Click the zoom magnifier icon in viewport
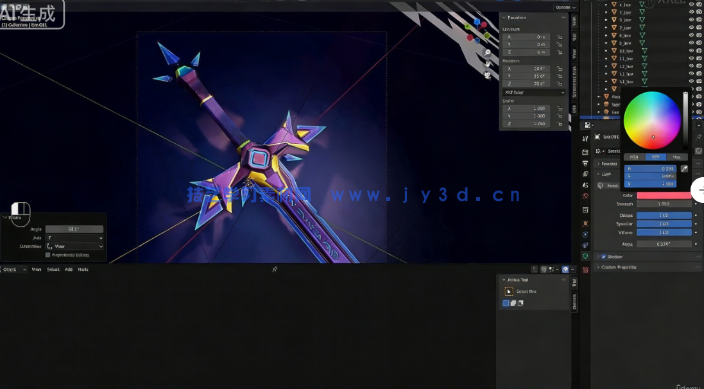 coord(488,53)
